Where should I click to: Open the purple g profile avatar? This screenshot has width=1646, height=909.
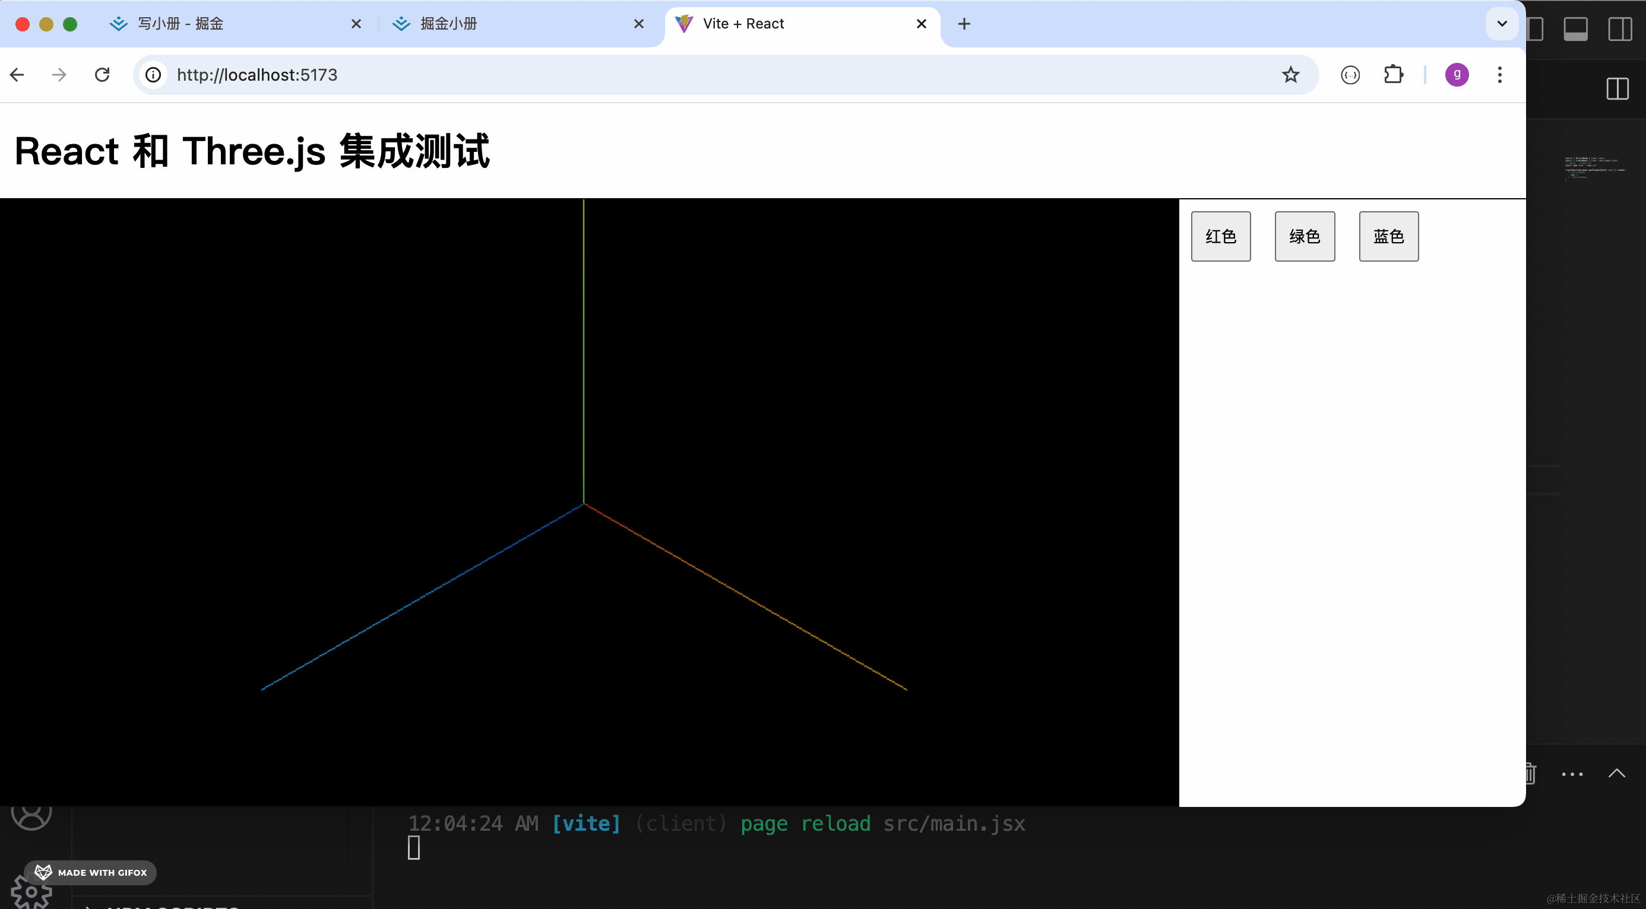pyautogui.click(x=1457, y=75)
